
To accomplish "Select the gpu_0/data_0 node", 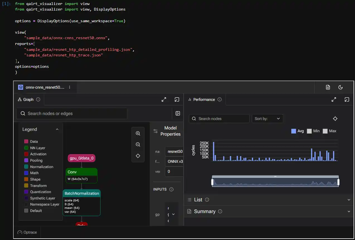I will 82,158.
